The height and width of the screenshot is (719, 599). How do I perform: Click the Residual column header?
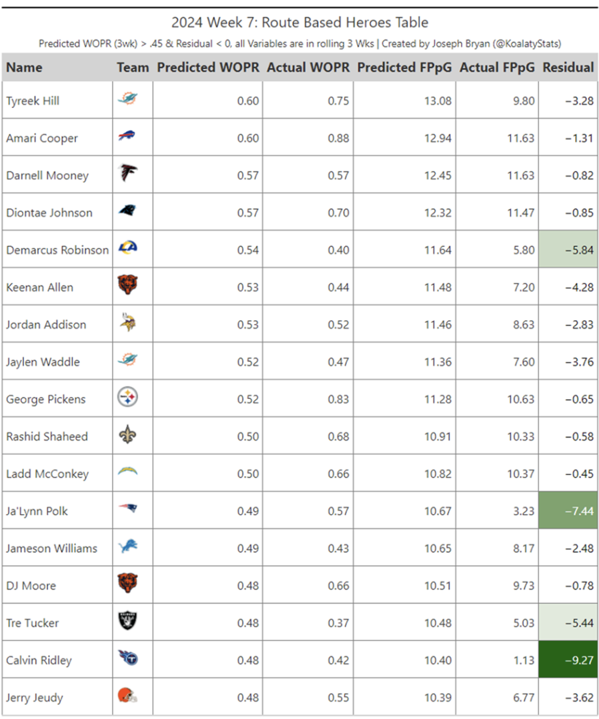coord(568,67)
